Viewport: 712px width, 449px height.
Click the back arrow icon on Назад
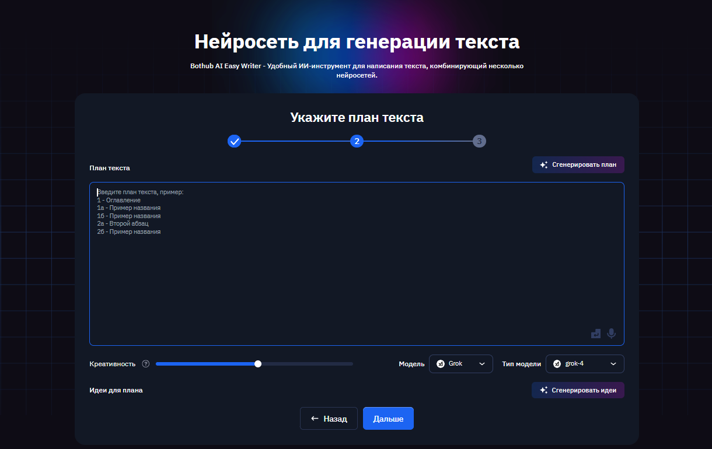[314, 418]
